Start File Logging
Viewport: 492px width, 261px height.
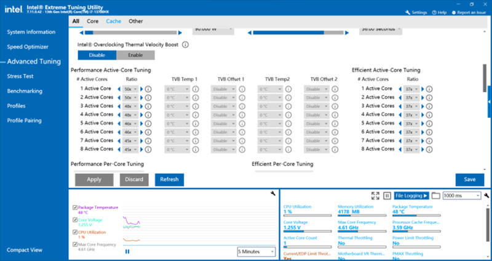(411, 196)
